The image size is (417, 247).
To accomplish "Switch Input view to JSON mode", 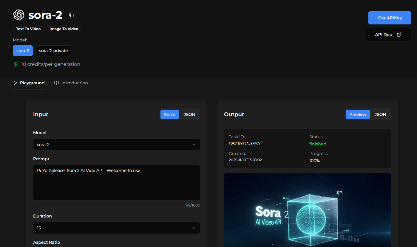I will (189, 114).
